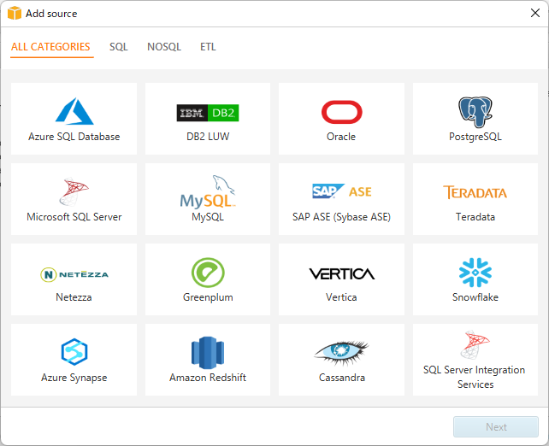
Task: Select the MySQL dolphin logo
Action: 208,191
